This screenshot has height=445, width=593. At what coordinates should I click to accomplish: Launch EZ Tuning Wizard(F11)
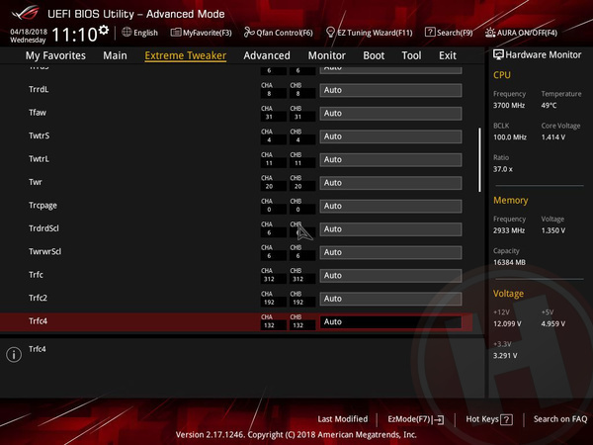pyautogui.click(x=369, y=33)
